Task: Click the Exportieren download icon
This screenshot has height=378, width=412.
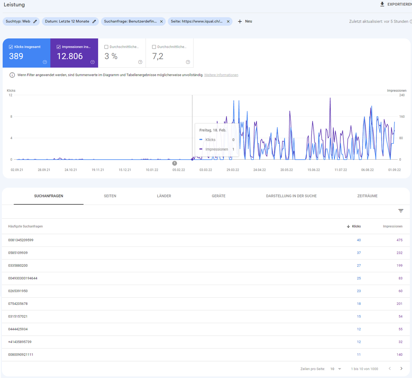Action: 382,4
